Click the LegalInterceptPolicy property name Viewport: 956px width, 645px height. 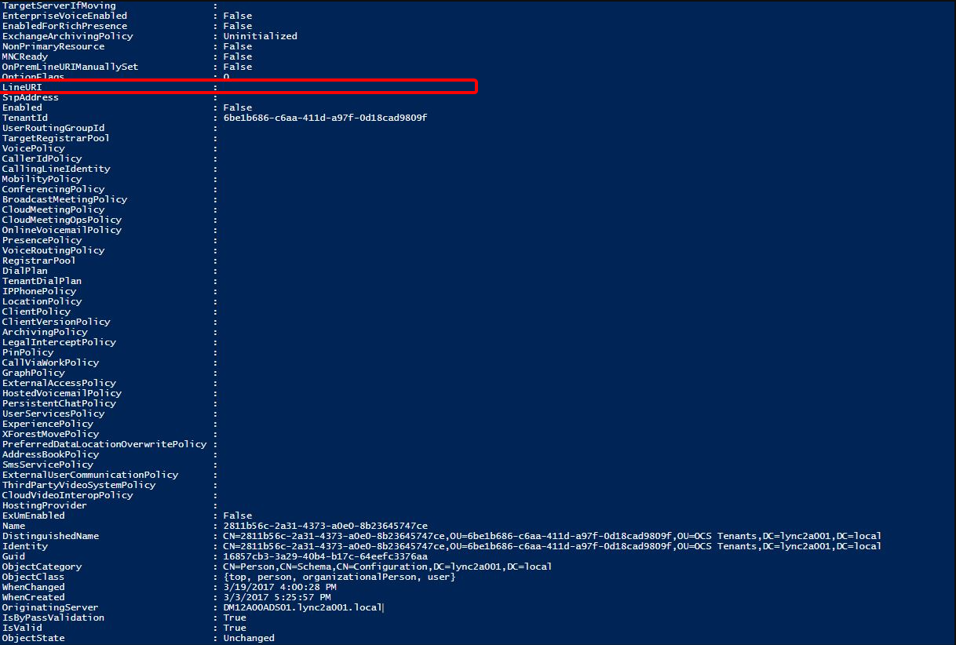pos(59,342)
